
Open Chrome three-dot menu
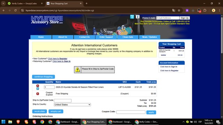[x=219, y=10]
